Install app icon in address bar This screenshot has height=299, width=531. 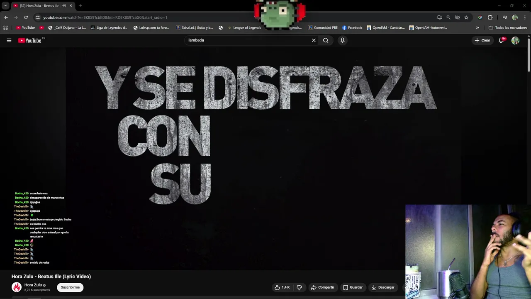[x=439, y=17]
